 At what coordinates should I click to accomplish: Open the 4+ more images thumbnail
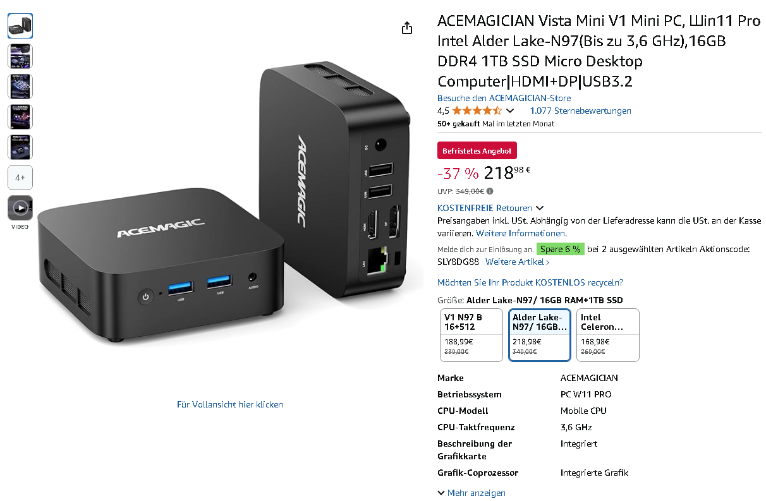point(20,178)
